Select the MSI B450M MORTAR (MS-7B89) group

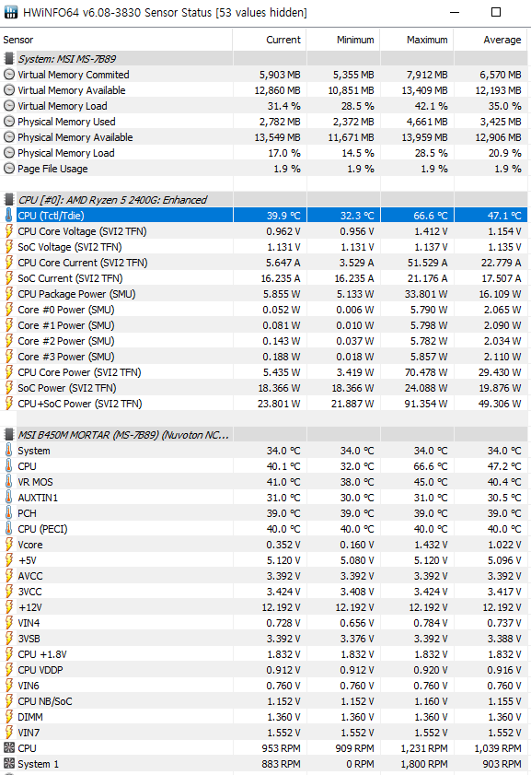(x=264, y=435)
